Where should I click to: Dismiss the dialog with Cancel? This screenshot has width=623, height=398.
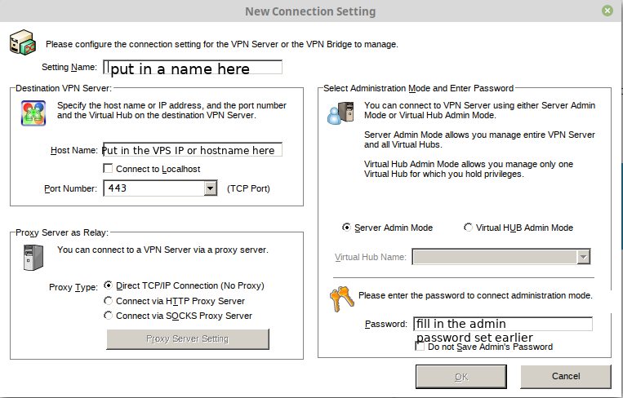(565, 376)
